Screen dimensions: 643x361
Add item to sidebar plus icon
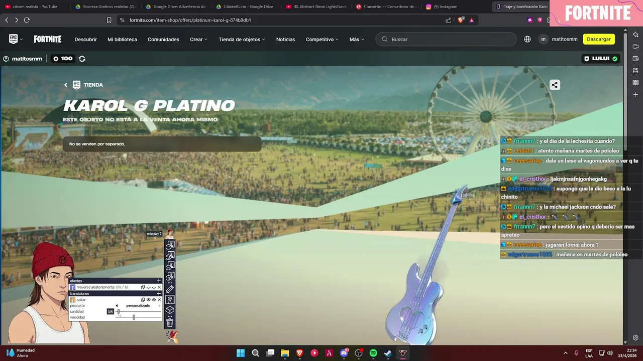(x=635, y=95)
